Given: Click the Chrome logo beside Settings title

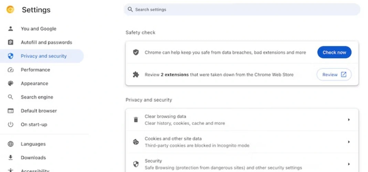Looking at the screenshot, I should coord(10,10).
